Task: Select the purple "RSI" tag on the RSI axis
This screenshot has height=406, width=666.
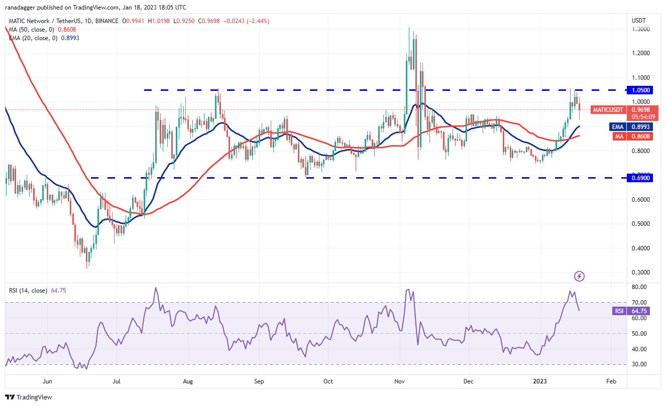Action: (619, 311)
